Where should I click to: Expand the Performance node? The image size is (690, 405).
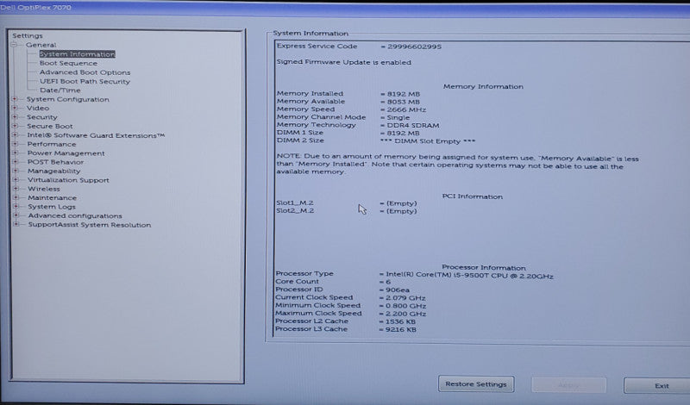tap(16, 144)
